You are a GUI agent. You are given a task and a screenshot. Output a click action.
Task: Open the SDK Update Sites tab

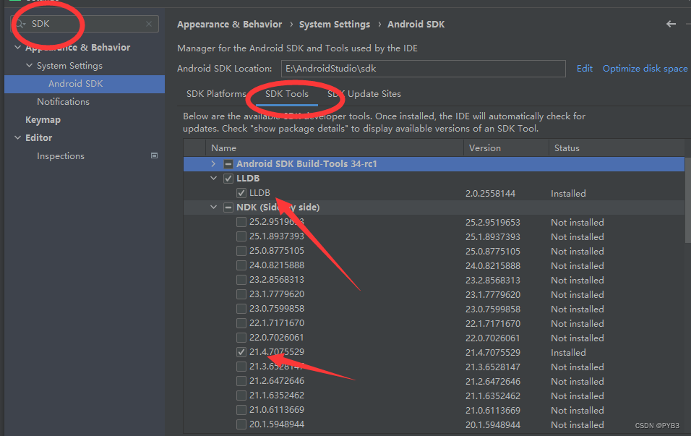coord(364,93)
